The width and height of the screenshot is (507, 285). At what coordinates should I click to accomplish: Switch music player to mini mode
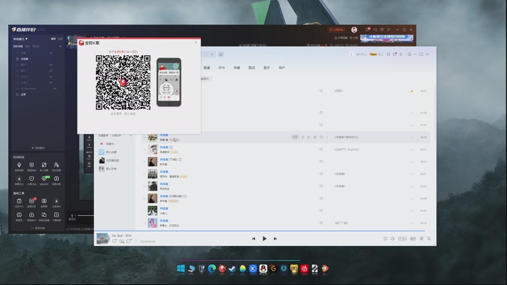409,54
